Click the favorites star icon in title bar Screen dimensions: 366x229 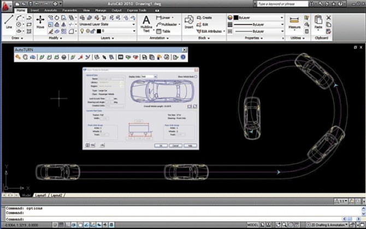[x=334, y=4]
